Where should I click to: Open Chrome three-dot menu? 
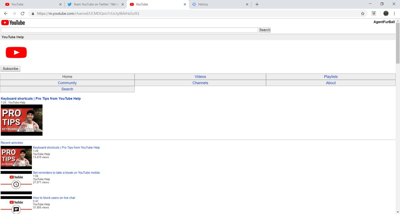pyautogui.click(x=395, y=14)
